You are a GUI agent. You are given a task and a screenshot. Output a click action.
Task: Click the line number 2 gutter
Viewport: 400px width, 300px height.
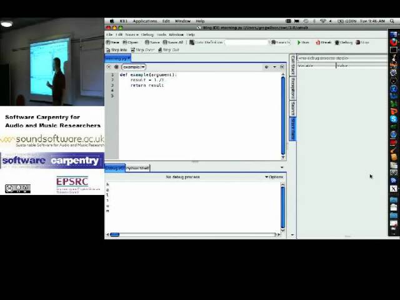point(112,80)
